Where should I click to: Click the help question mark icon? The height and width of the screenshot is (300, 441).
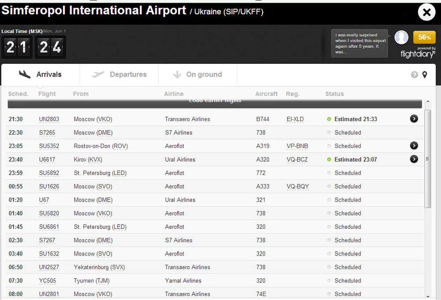point(414,75)
